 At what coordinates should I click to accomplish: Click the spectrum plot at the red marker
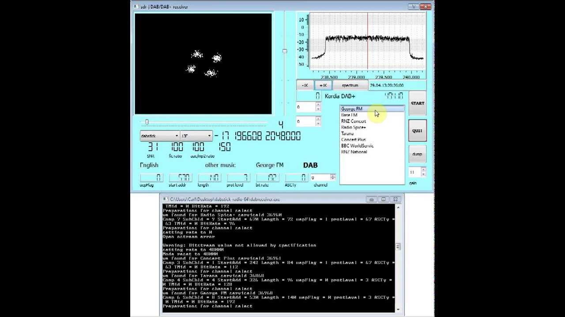tap(368, 42)
